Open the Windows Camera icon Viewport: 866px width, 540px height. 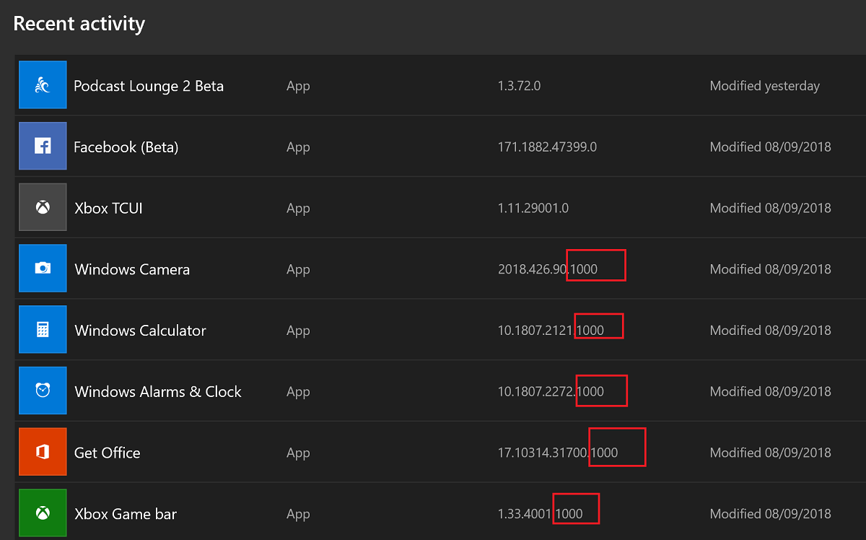click(43, 269)
